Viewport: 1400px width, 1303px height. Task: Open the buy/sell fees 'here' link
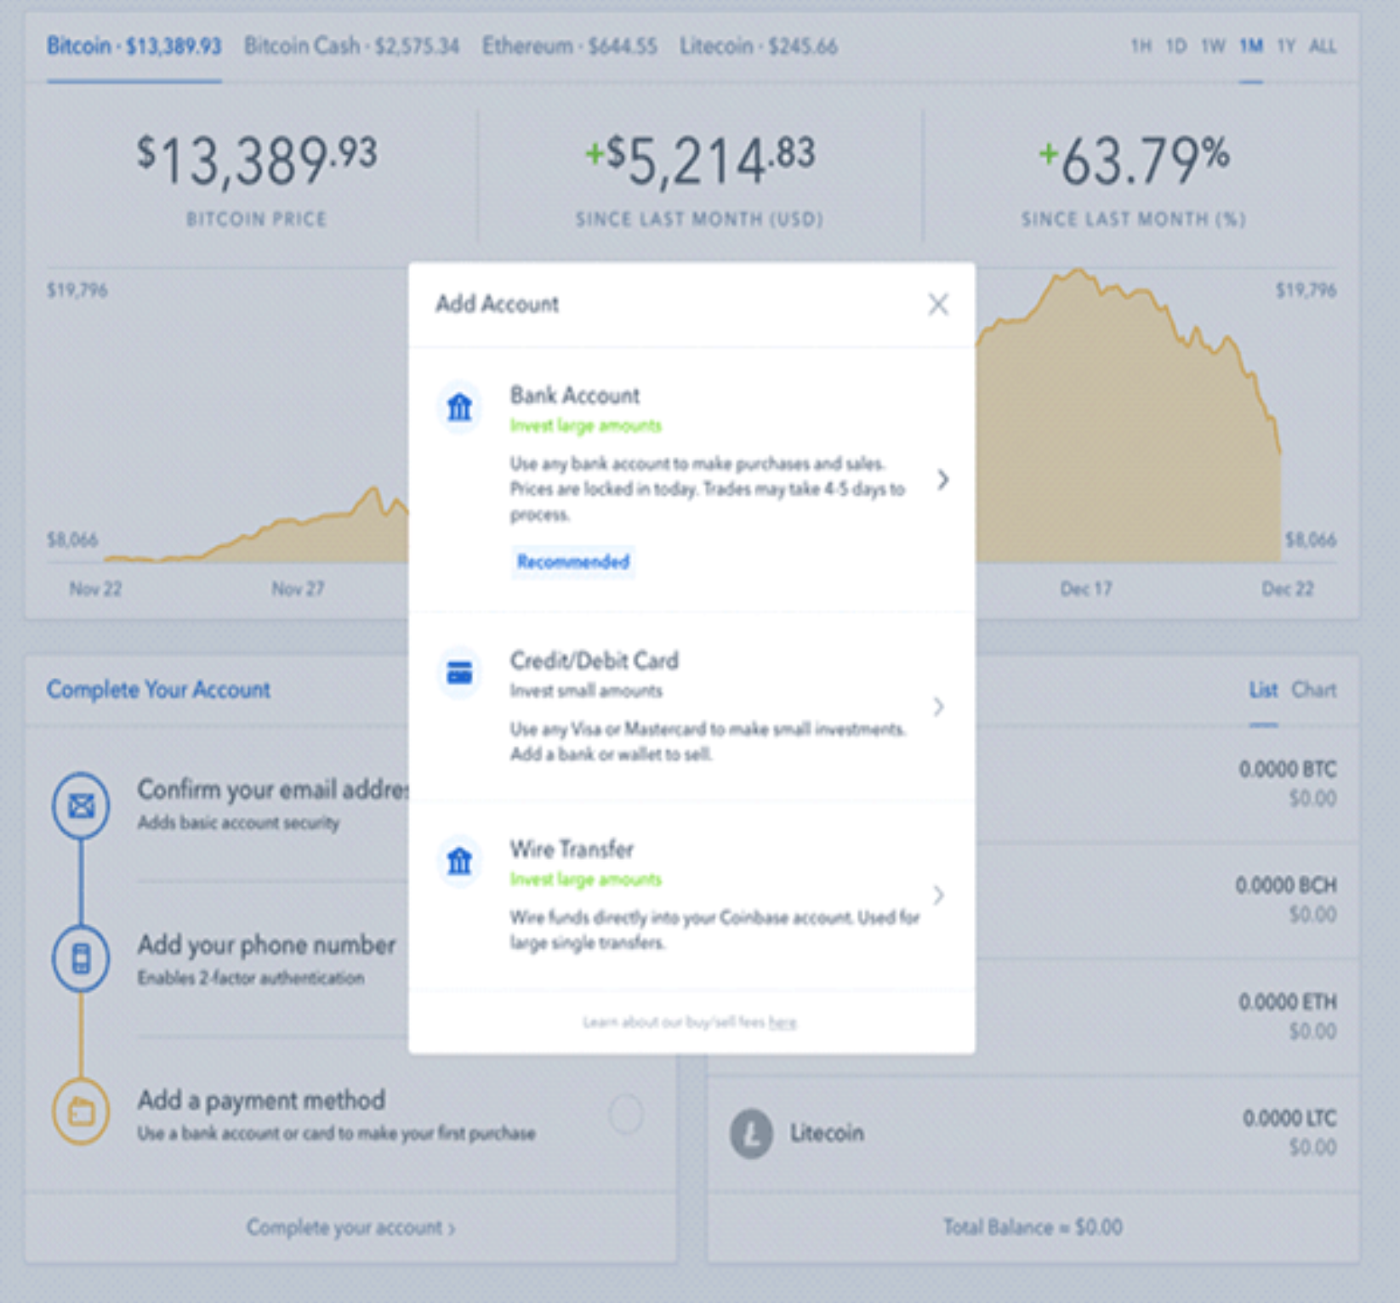pyautogui.click(x=783, y=1022)
